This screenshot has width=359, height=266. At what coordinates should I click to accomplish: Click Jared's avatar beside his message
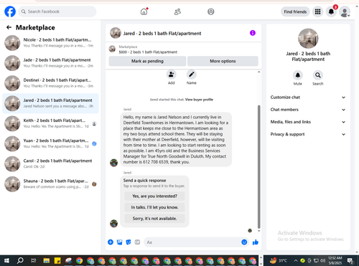[x=113, y=163]
